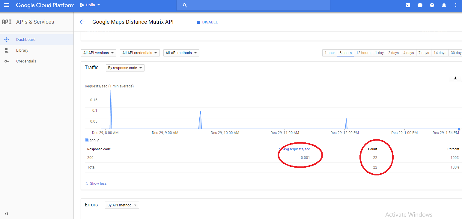Image resolution: width=462 pixels, height=219 pixels.
Task: Open the All API versions dropdown
Action: (98, 53)
